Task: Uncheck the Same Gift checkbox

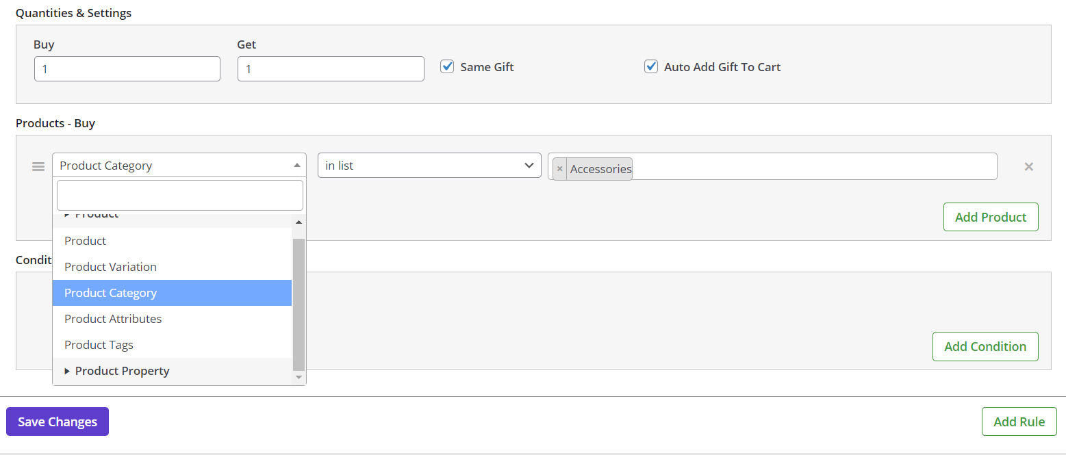Action: (447, 66)
